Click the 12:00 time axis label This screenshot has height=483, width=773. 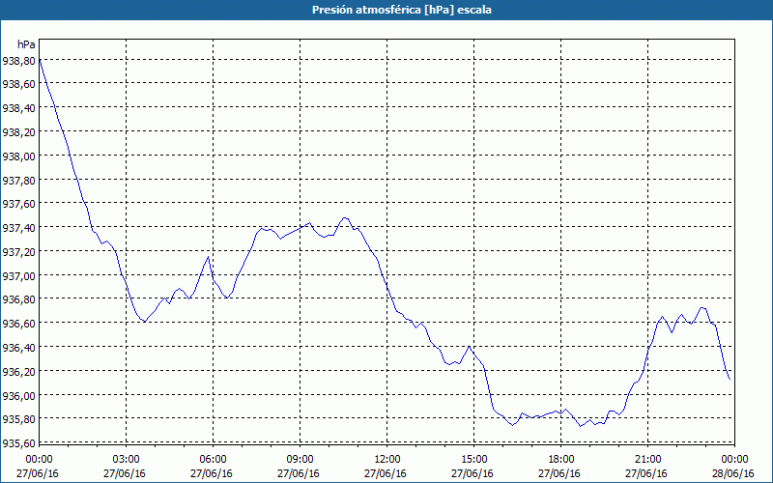[x=387, y=460]
